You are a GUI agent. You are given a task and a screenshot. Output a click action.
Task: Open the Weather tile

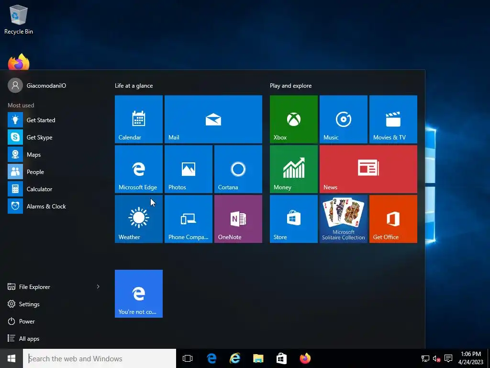[139, 218]
